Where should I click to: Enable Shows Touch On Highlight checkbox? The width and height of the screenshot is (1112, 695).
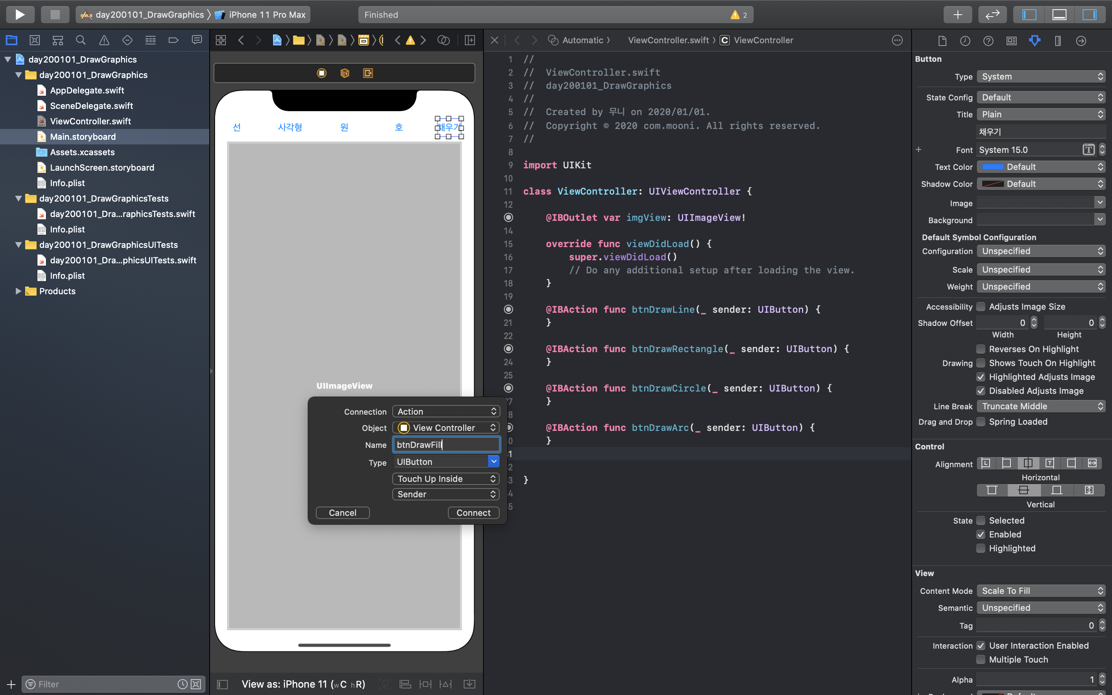[981, 363]
